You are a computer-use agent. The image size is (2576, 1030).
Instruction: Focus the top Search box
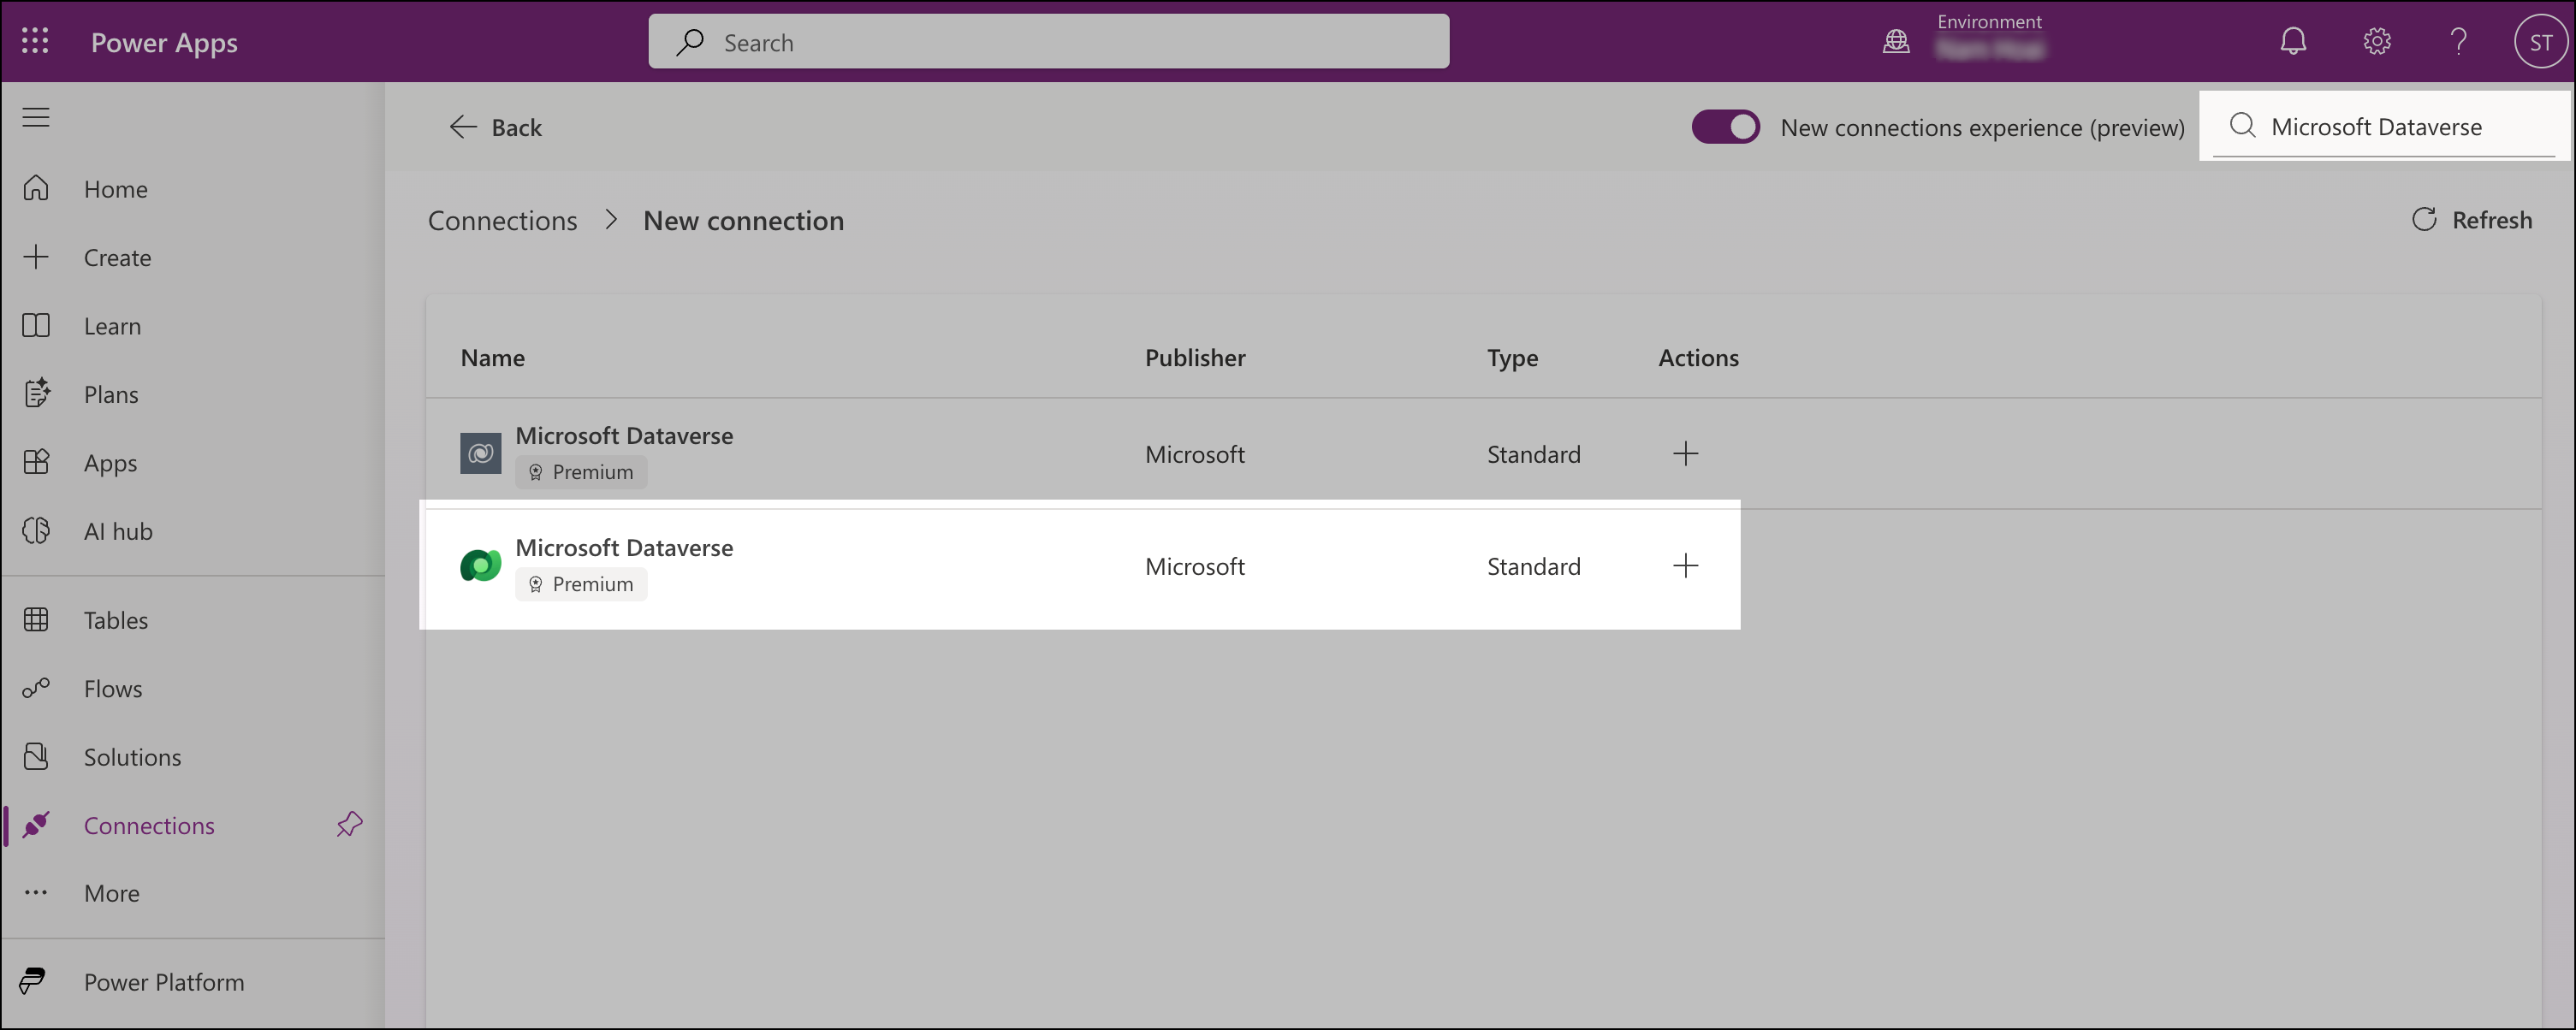(1048, 42)
